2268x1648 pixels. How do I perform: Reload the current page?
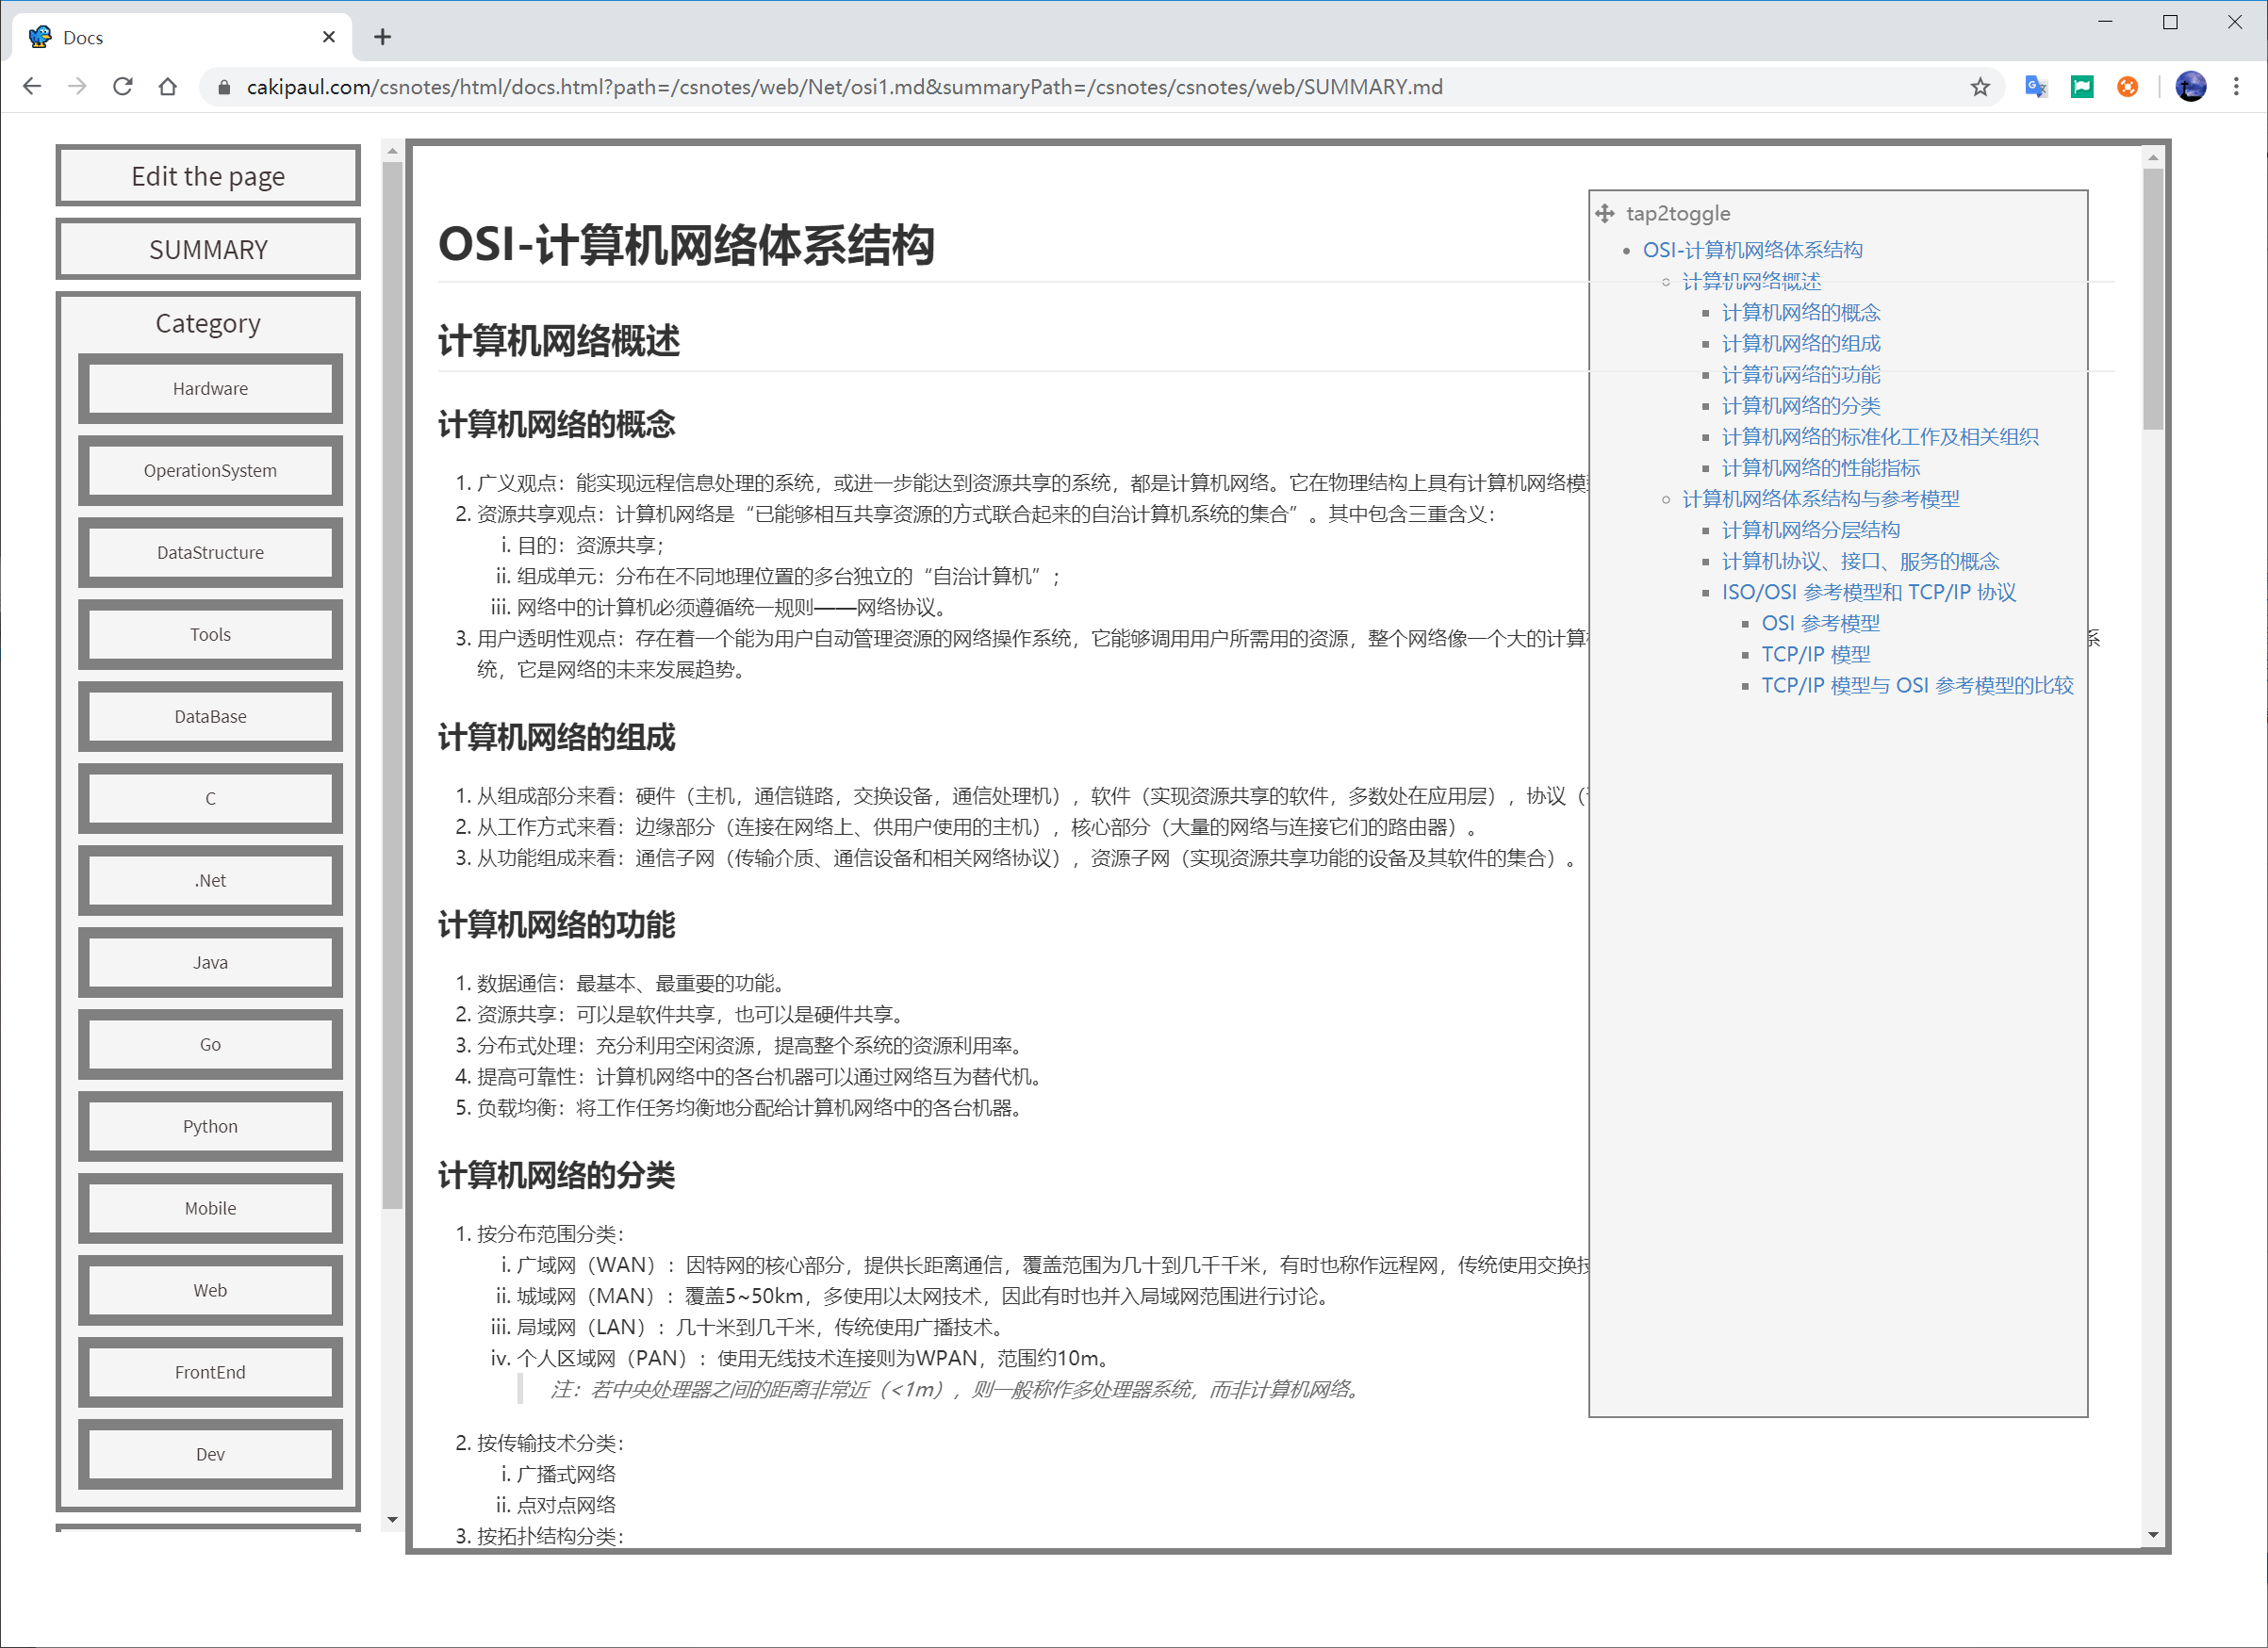(123, 87)
